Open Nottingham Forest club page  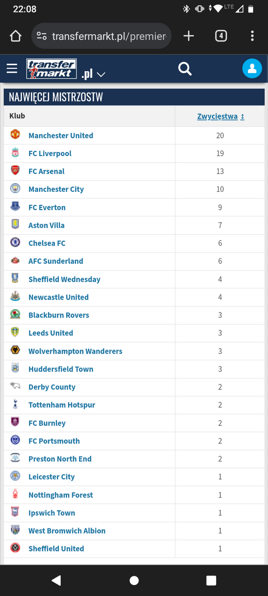(61, 495)
